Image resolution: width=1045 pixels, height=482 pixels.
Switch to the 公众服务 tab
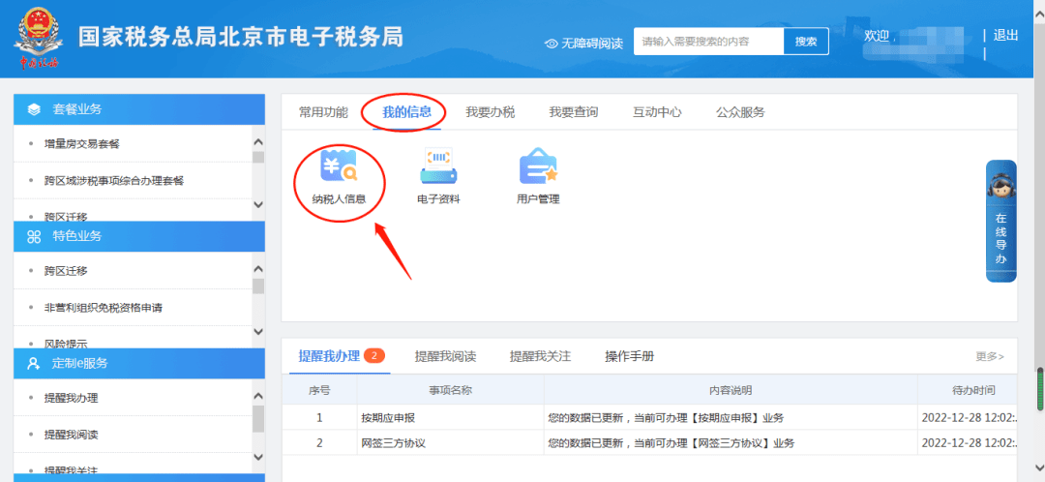pyautogui.click(x=740, y=112)
